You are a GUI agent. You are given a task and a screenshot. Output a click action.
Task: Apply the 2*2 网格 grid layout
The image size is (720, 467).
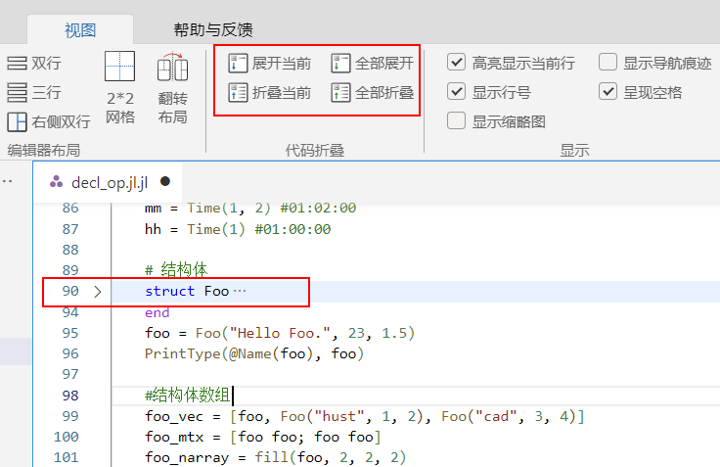tap(119, 68)
